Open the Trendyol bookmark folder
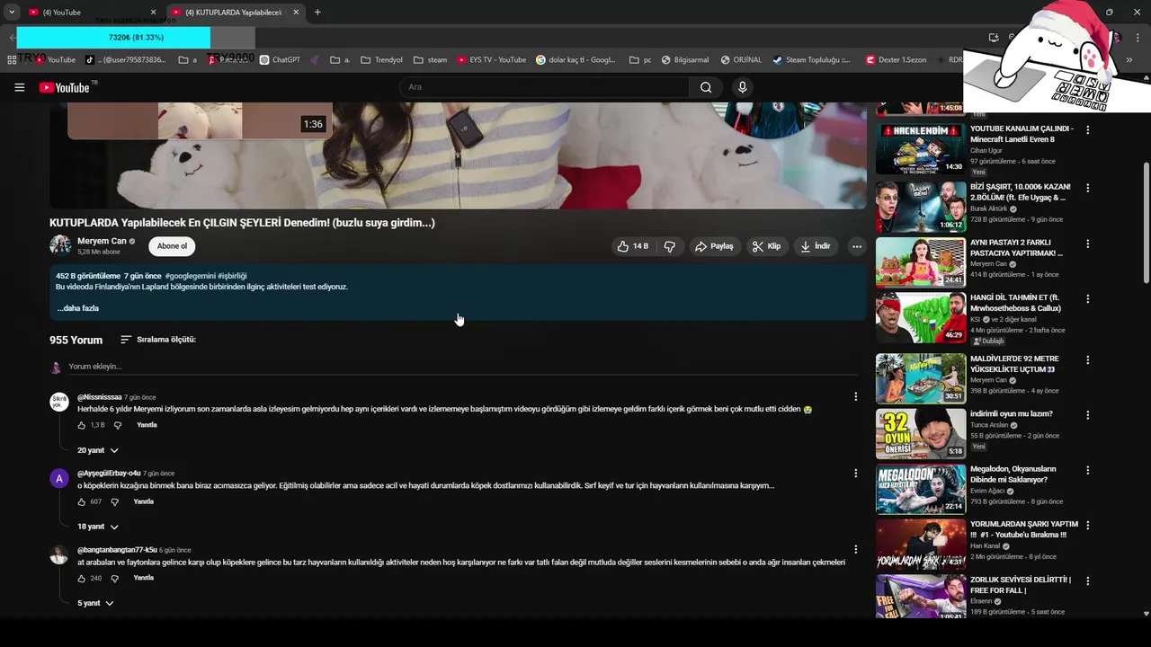The height and width of the screenshot is (647, 1151). (381, 60)
